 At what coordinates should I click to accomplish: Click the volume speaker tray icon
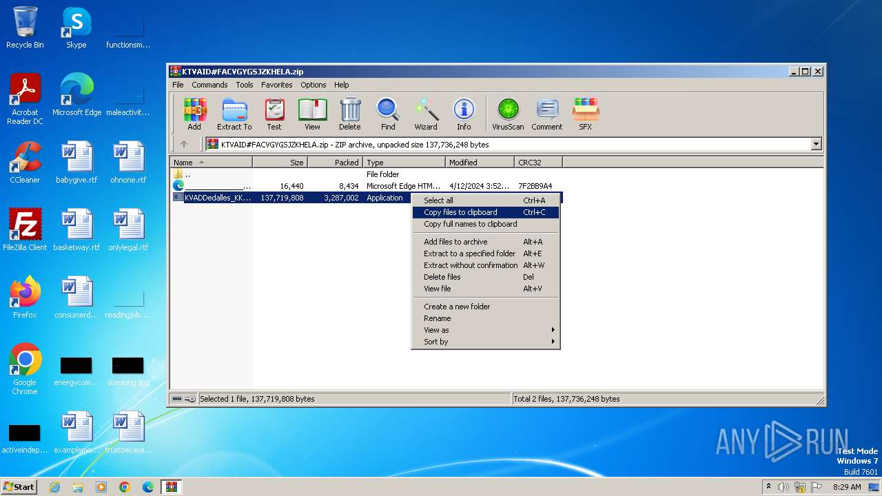click(x=783, y=487)
